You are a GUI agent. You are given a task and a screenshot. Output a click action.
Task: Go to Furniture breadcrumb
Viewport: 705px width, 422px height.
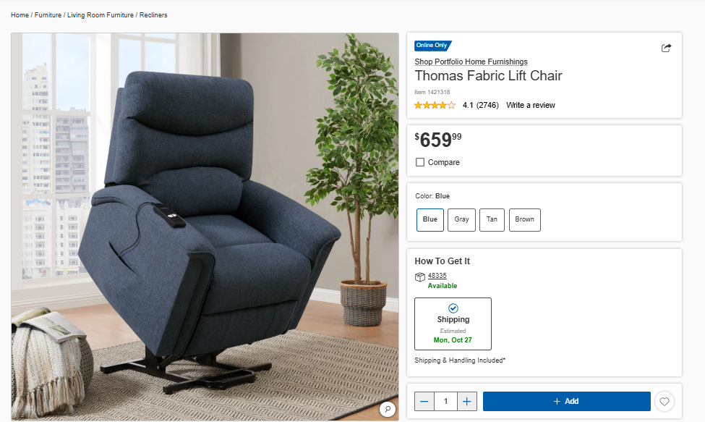click(48, 15)
